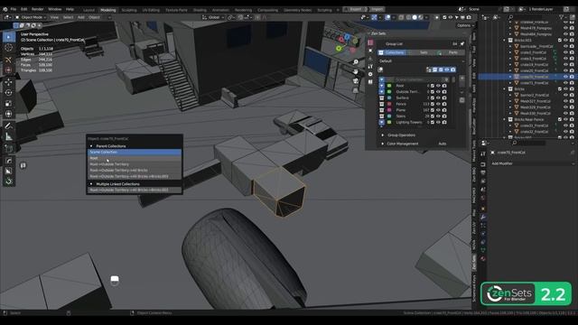This screenshot has width=578, height=325.
Task: Hide crate70_FrontCol in outliner via eye
Action: 565,77
